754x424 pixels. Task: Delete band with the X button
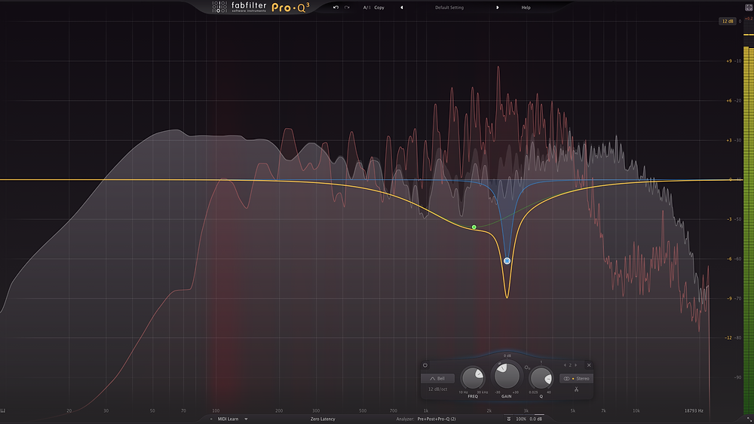tap(589, 365)
